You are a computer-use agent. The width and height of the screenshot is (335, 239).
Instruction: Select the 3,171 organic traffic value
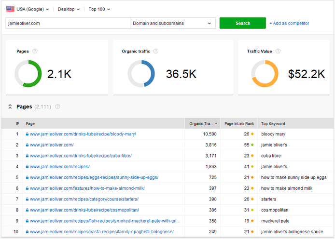click(211, 156)
